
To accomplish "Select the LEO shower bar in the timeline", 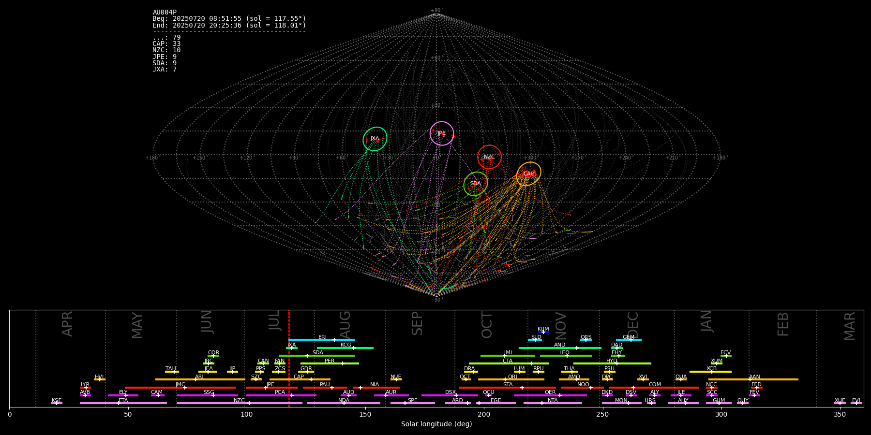I will point(566,355).
